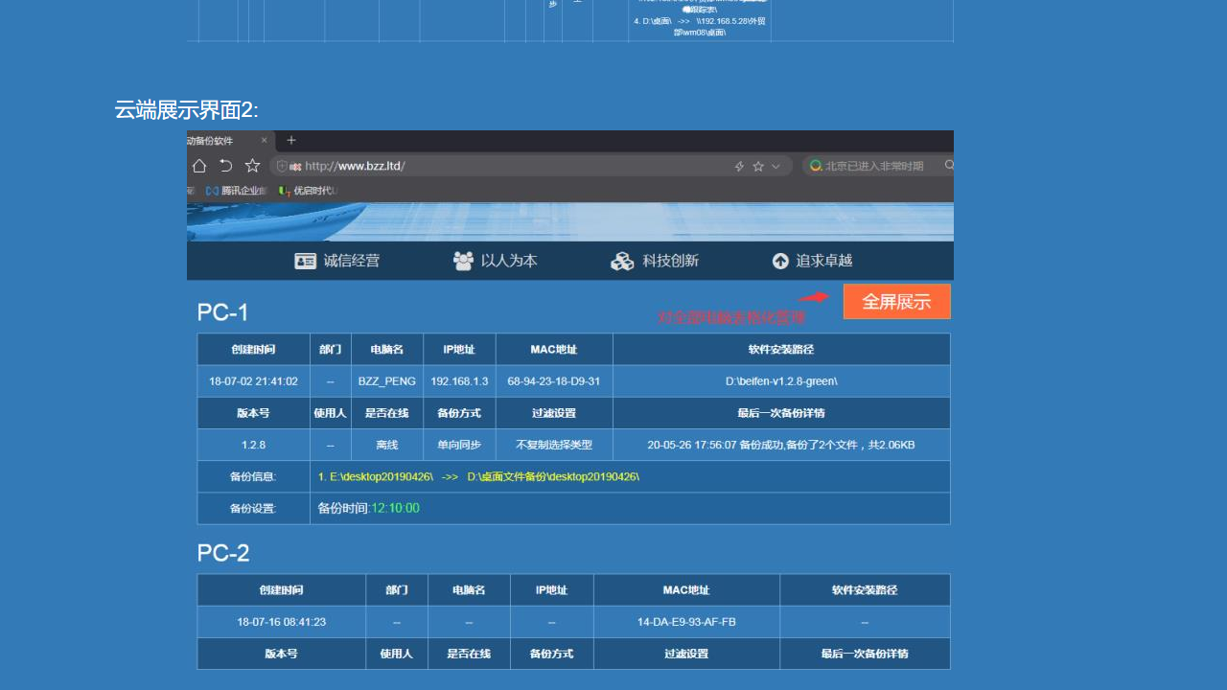Click the home icon in the browser toolbar

(199, 165)
